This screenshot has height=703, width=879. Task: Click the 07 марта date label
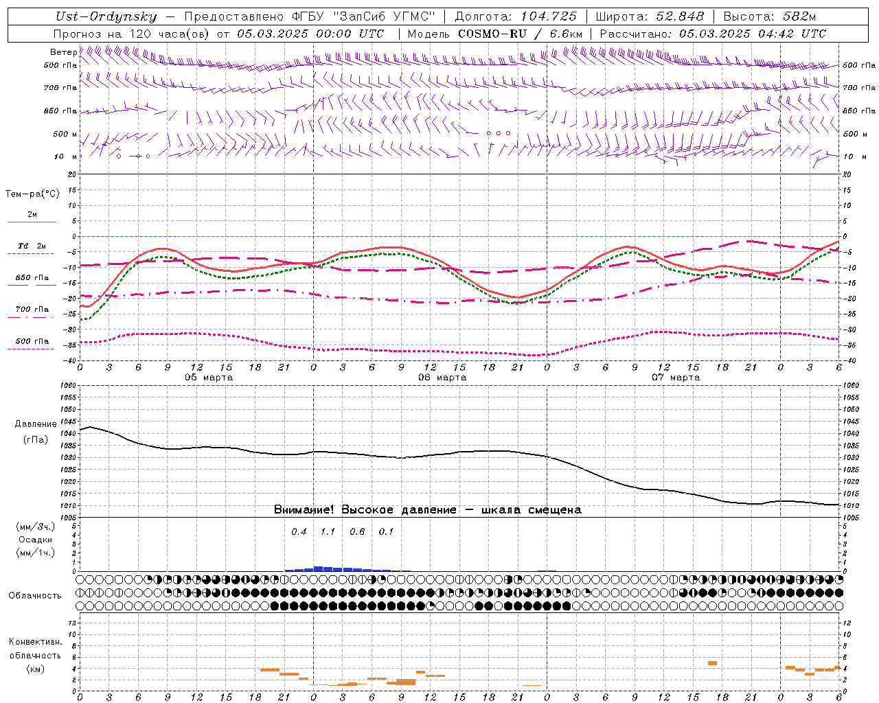pyautogui.click(x=676, y=378)
